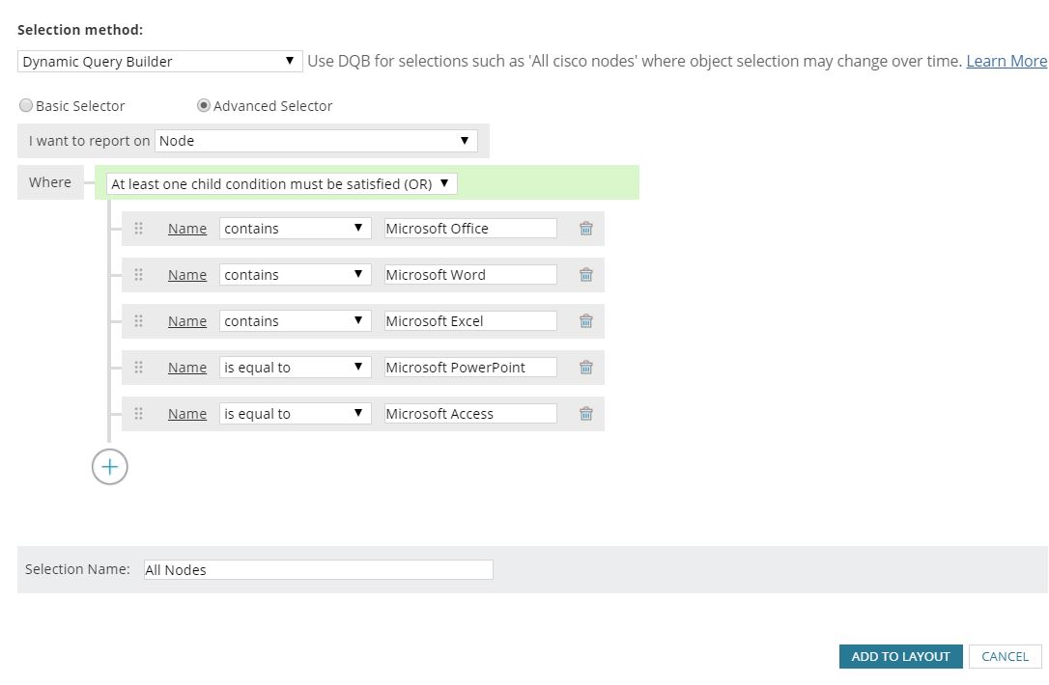Select the Basic Selector radio button
The height and width of the screenshot is (685, 1049).
[26, 106]
